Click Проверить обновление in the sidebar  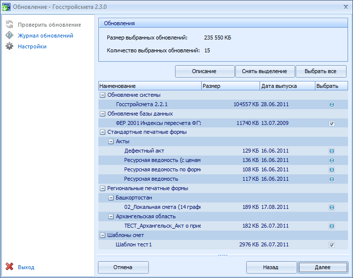49,25
